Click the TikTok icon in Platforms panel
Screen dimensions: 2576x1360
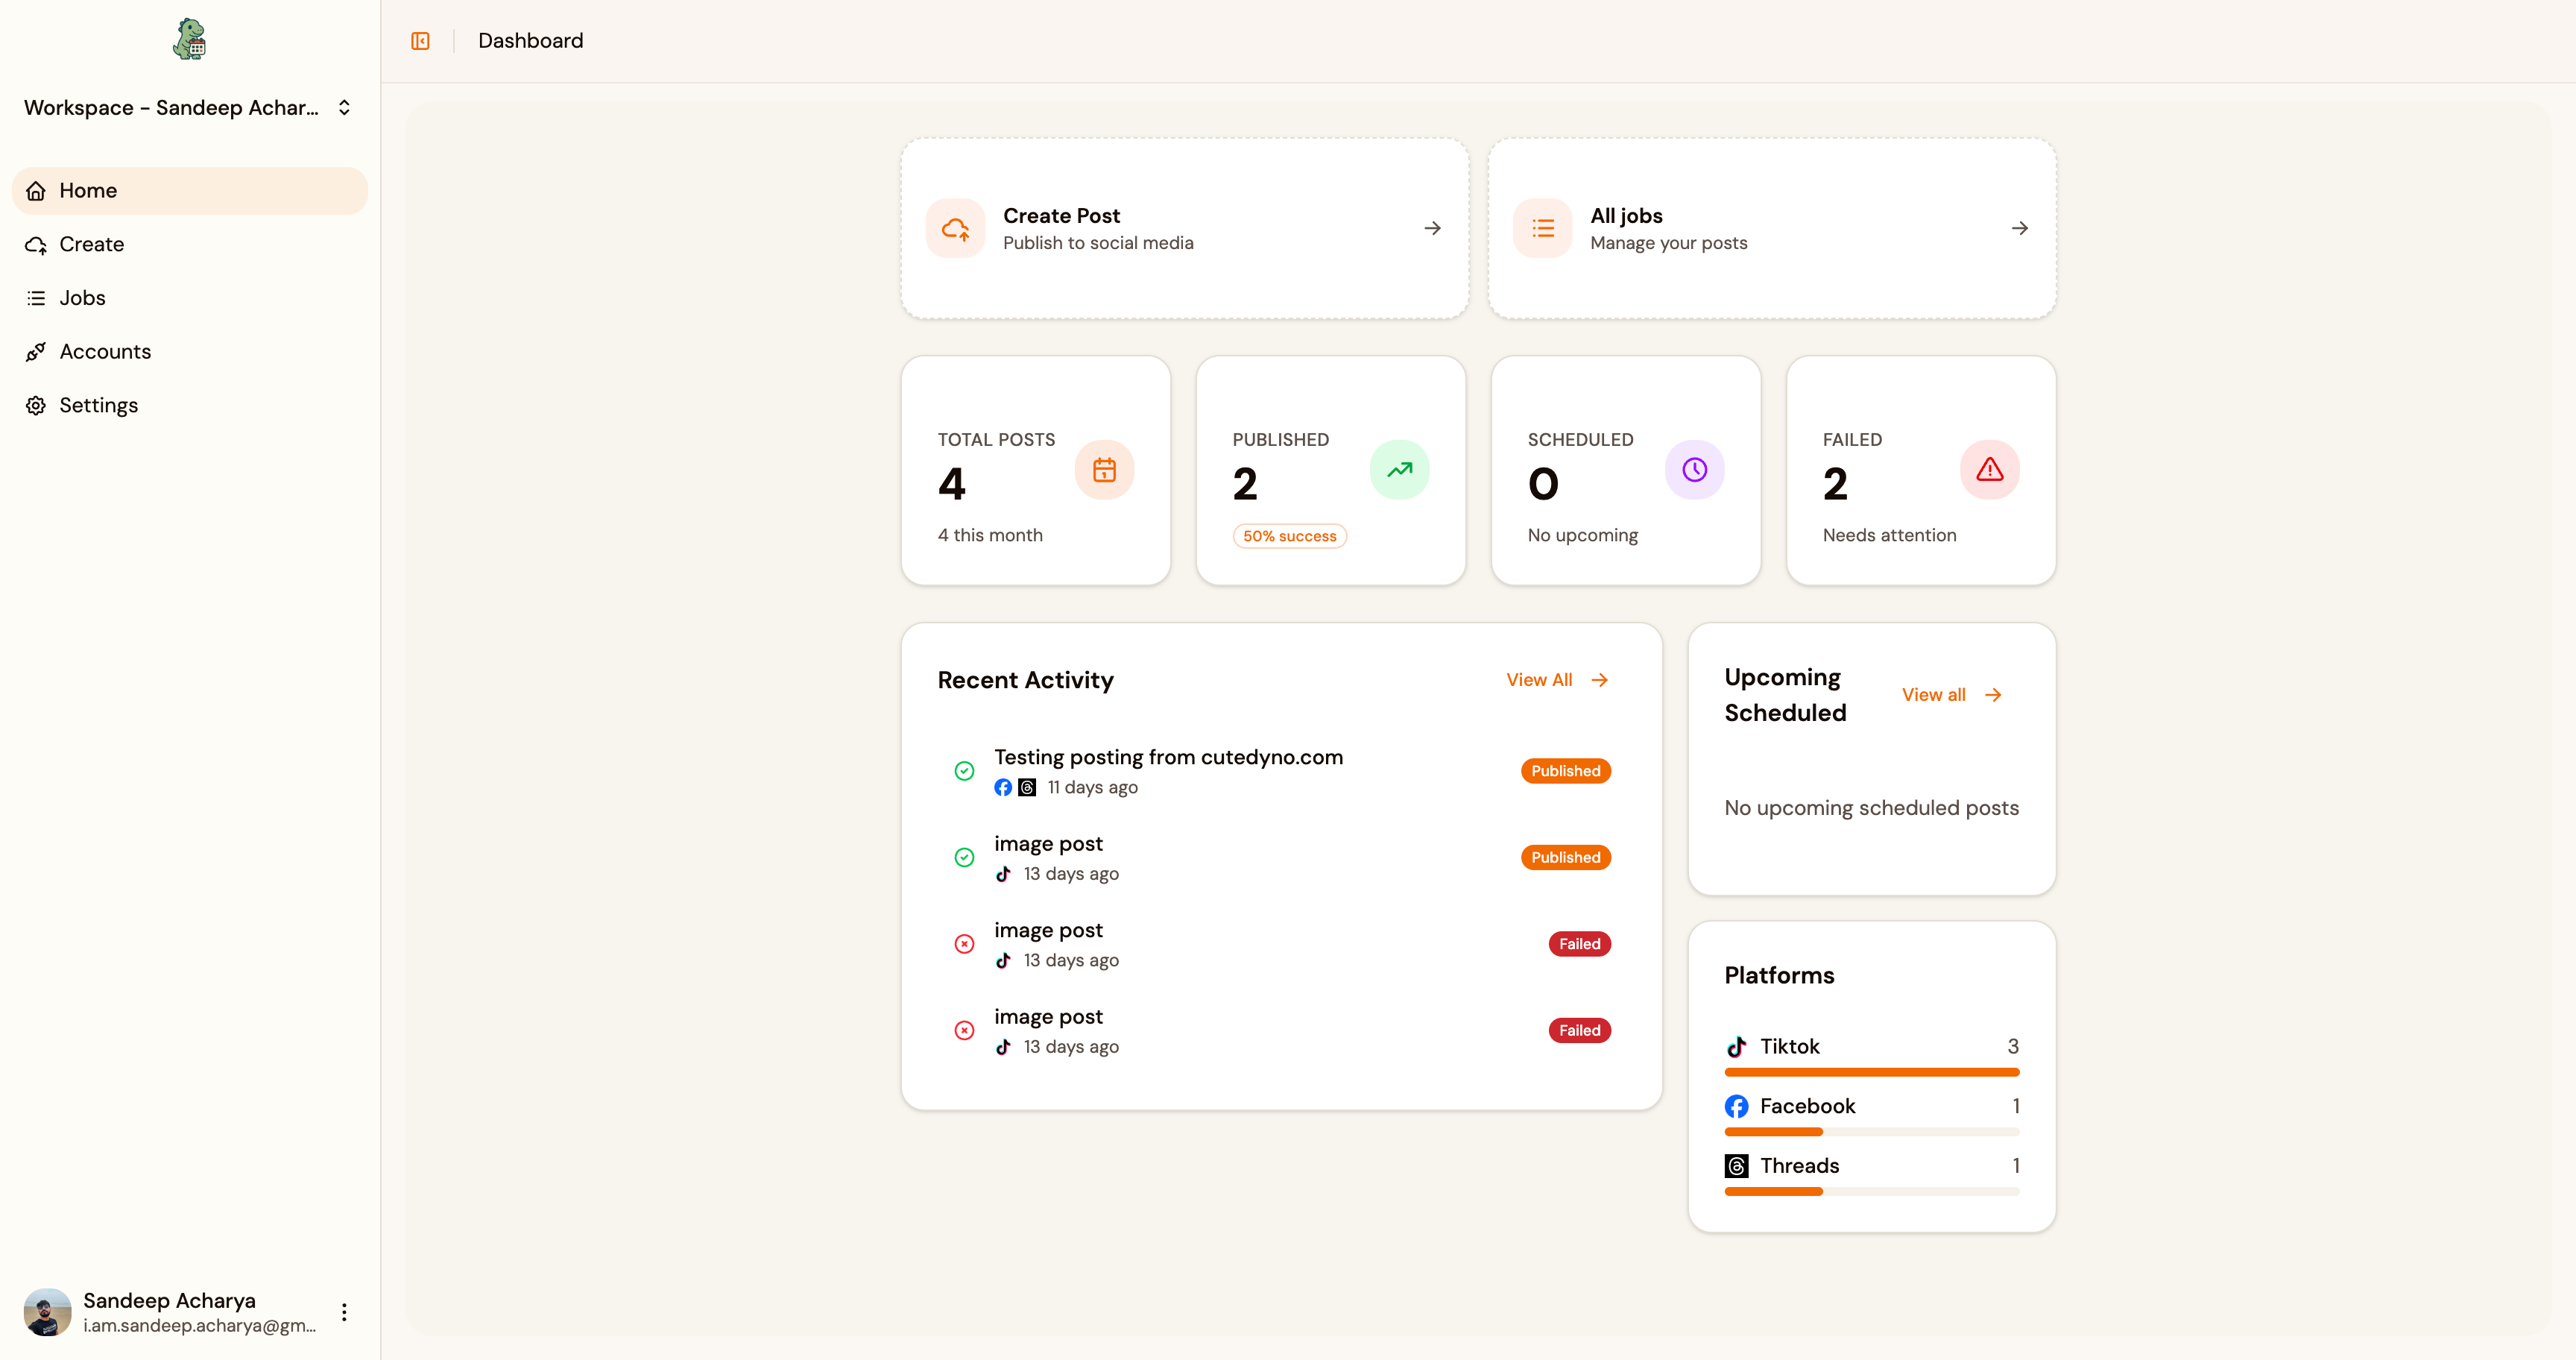1737,1047
